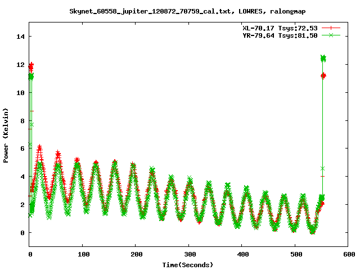
Task: Click the first red peak near 6 Kelvin
Action: click(40, 148)
